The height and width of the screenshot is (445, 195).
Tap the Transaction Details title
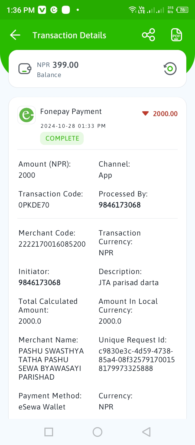pos(69,35)
